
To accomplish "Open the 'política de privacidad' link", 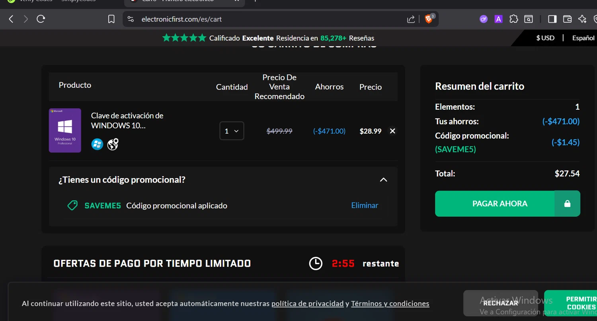I will [307, 303].
